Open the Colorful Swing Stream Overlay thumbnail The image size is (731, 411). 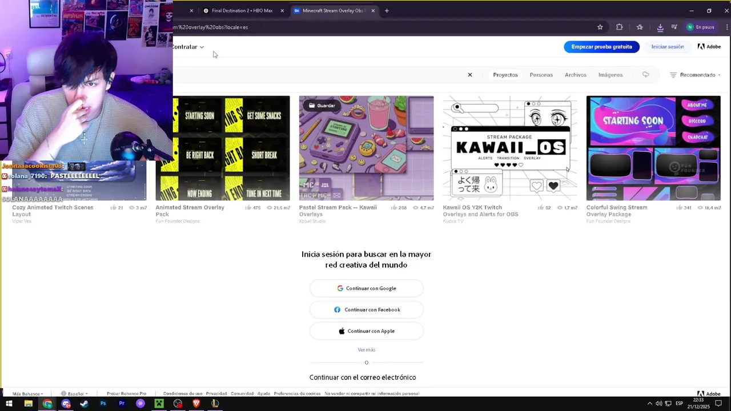tap(653, 148)
